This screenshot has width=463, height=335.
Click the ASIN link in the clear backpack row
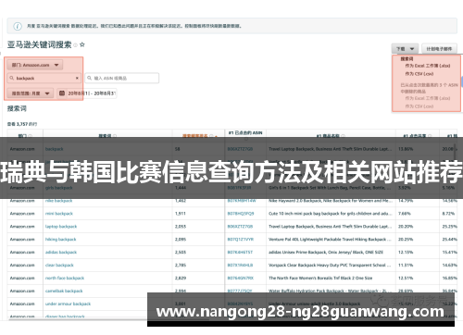coord(240,266)
